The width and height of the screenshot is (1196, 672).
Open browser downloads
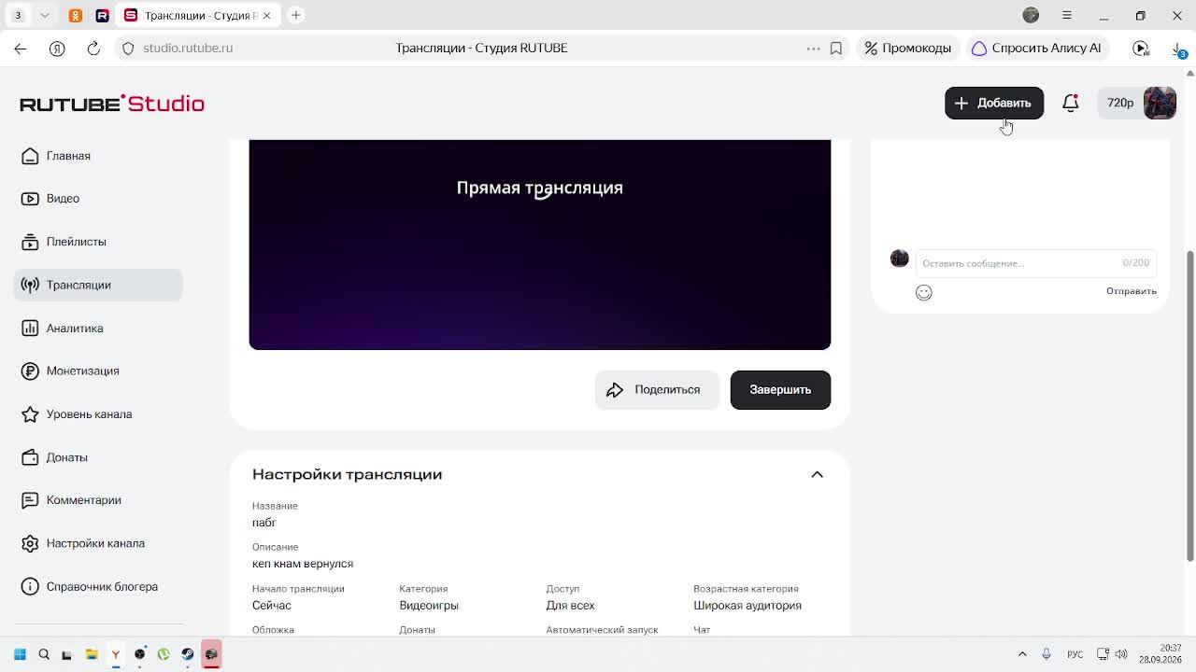point(1178,48)
